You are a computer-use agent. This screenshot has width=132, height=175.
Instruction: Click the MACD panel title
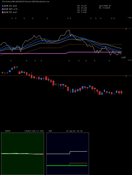point(8,131)
